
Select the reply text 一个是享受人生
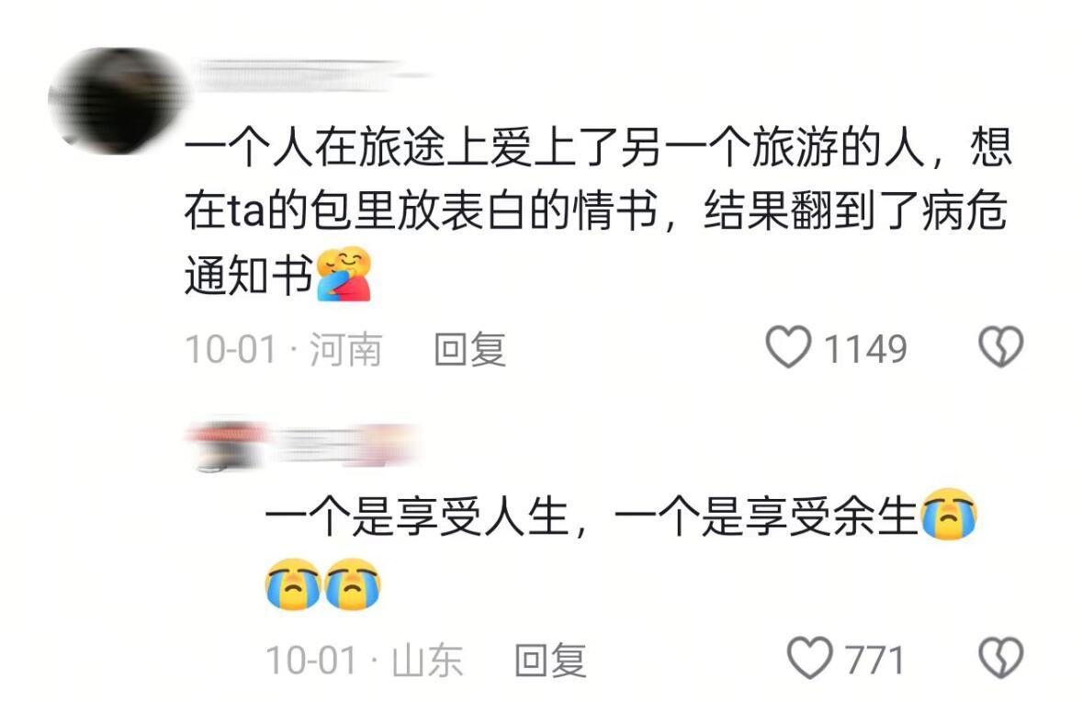[417, 516]
